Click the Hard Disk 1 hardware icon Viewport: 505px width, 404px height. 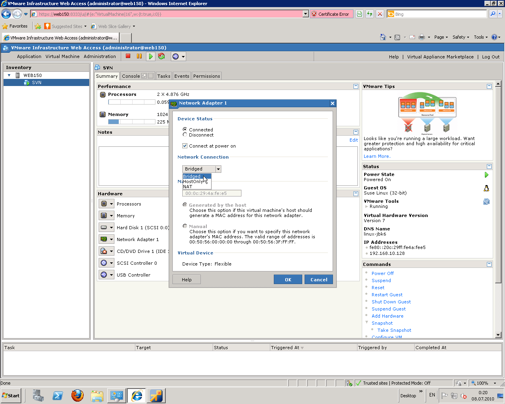tap(104, 228)
